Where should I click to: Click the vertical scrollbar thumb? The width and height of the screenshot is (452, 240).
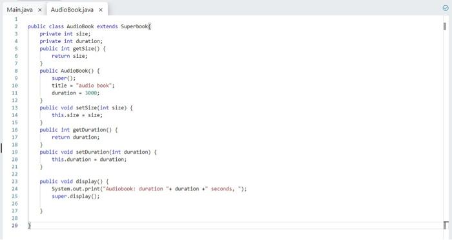(x=445, y=26)
